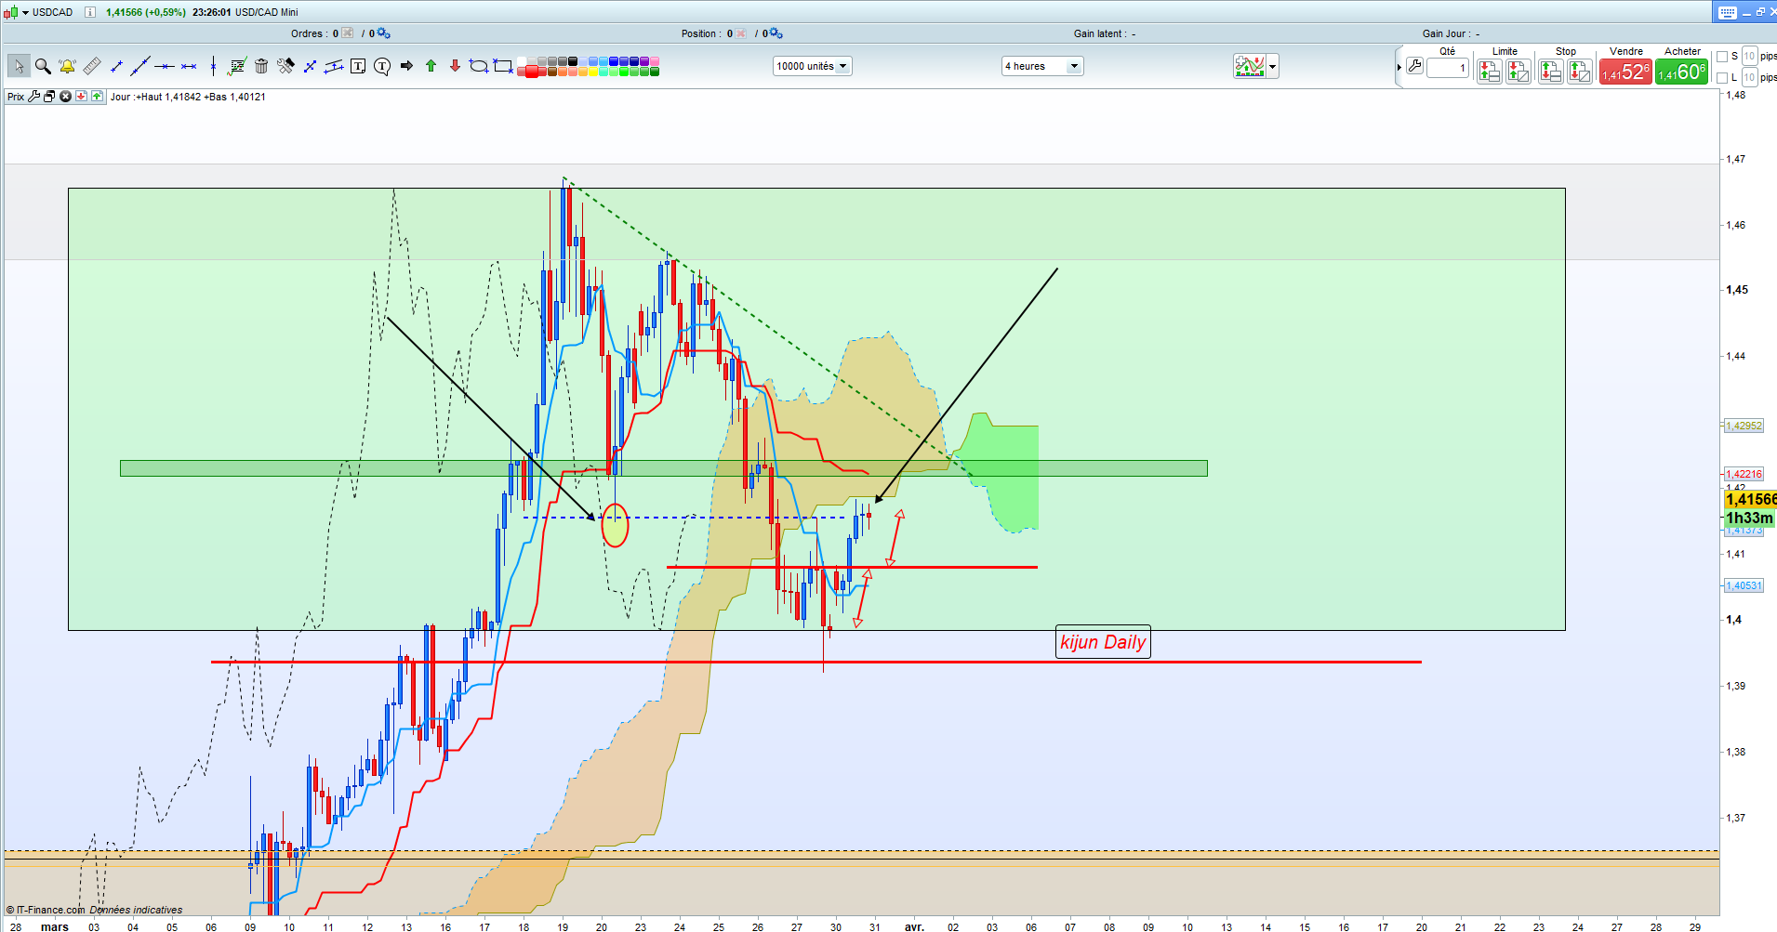Screen dimensions: 1777x932
Task: Select the ruler measurement tool
Action: pos(91,66)
